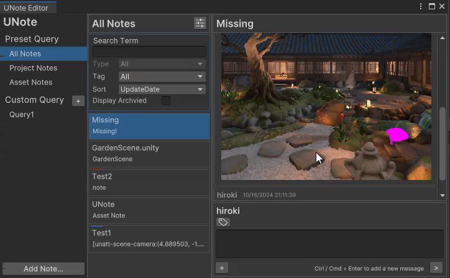Click the Custom Query heading
This screenshot has width=450, height=278.
point(34,100)
